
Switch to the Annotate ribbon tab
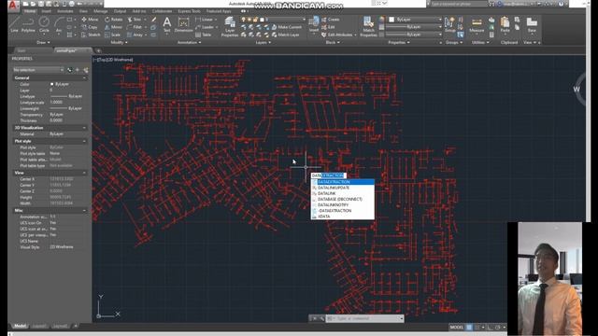point(65,11)
